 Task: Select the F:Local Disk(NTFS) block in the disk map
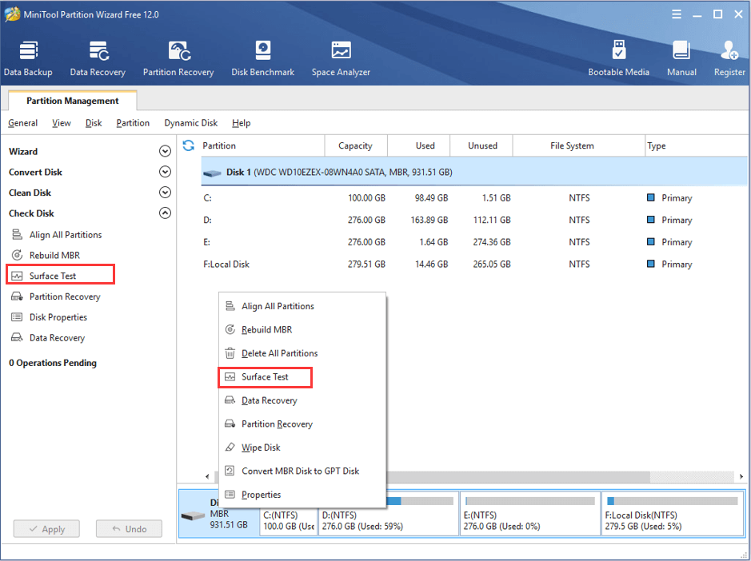click(x=672, y=514)
